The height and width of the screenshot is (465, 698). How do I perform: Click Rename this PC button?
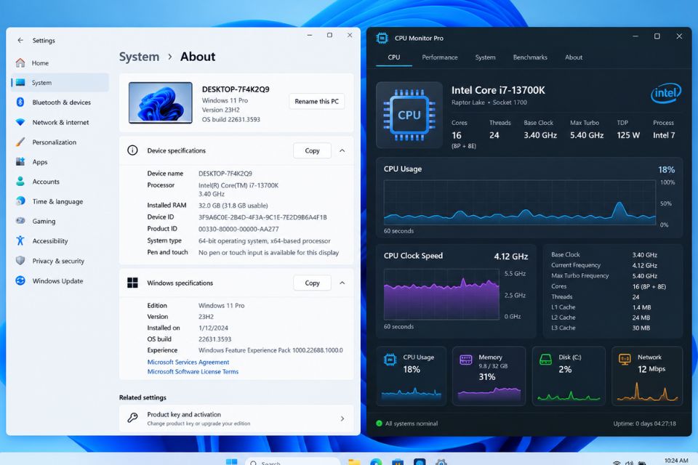[316, 102]
